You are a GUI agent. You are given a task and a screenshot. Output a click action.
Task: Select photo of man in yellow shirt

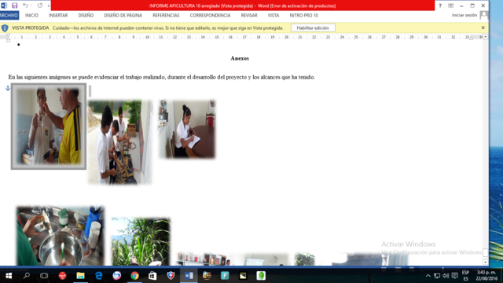(49, 126)
